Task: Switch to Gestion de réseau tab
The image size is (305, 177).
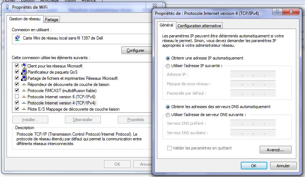Action: (25, 19)
